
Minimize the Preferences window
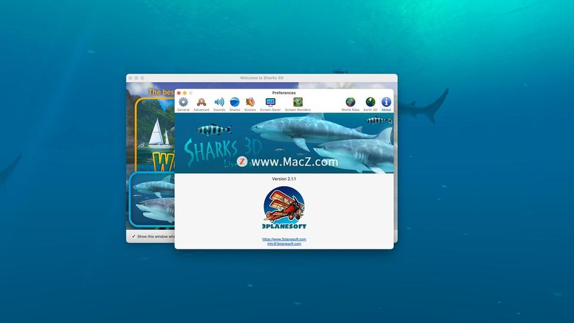(185, 93)
